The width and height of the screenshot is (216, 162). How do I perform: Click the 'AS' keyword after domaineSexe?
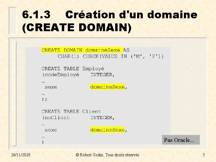click(x=126, y=50)
